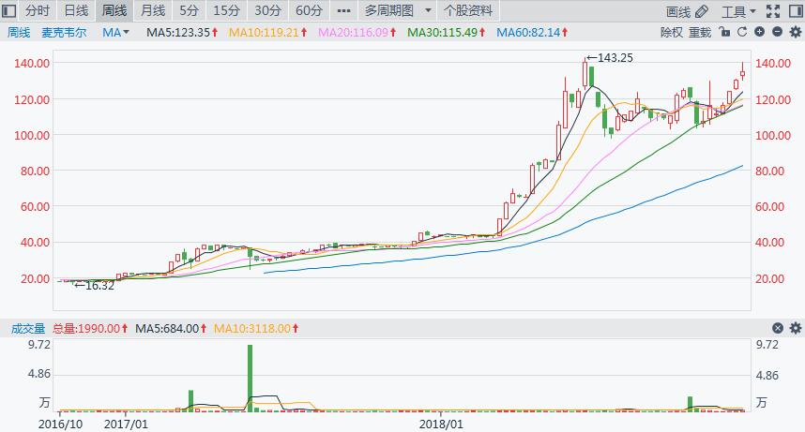Click the 16.32 low price marker
805x432 pixels.
point(95,286)
